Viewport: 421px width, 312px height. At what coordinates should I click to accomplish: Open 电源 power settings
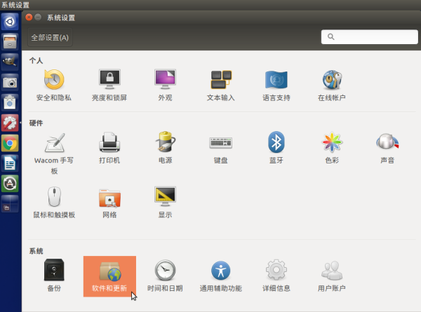click(165, 148)
